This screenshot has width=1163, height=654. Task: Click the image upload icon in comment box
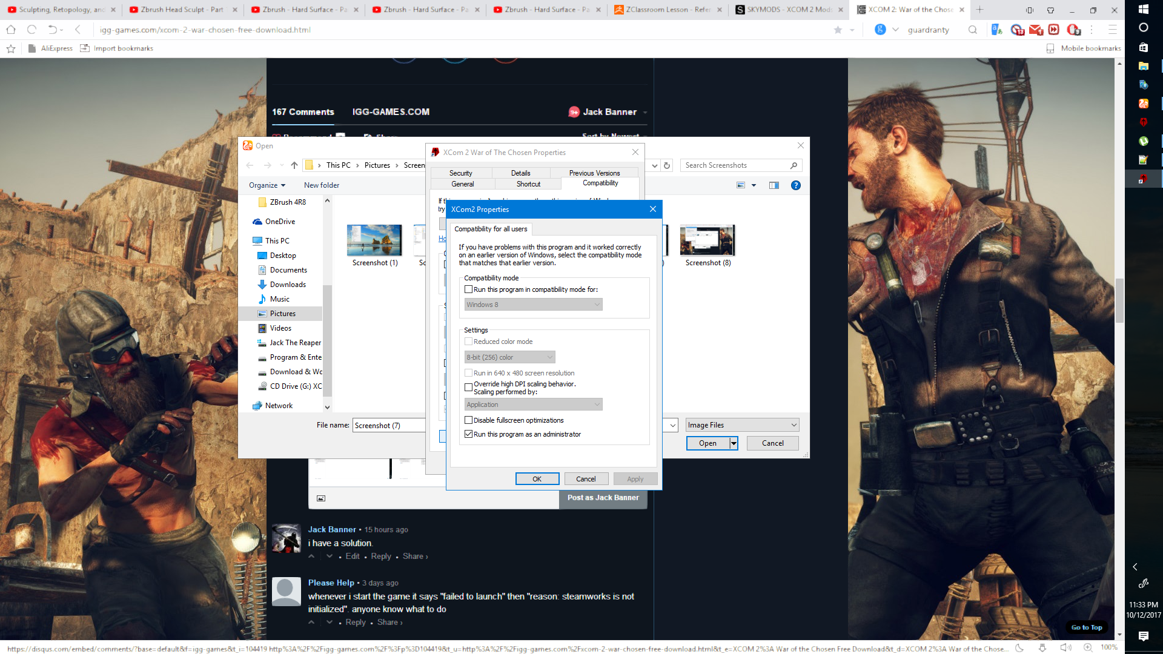(321, 498)
